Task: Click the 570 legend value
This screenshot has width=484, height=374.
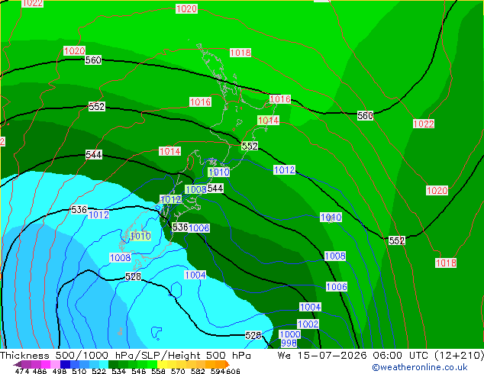Action: pos(178,371)
